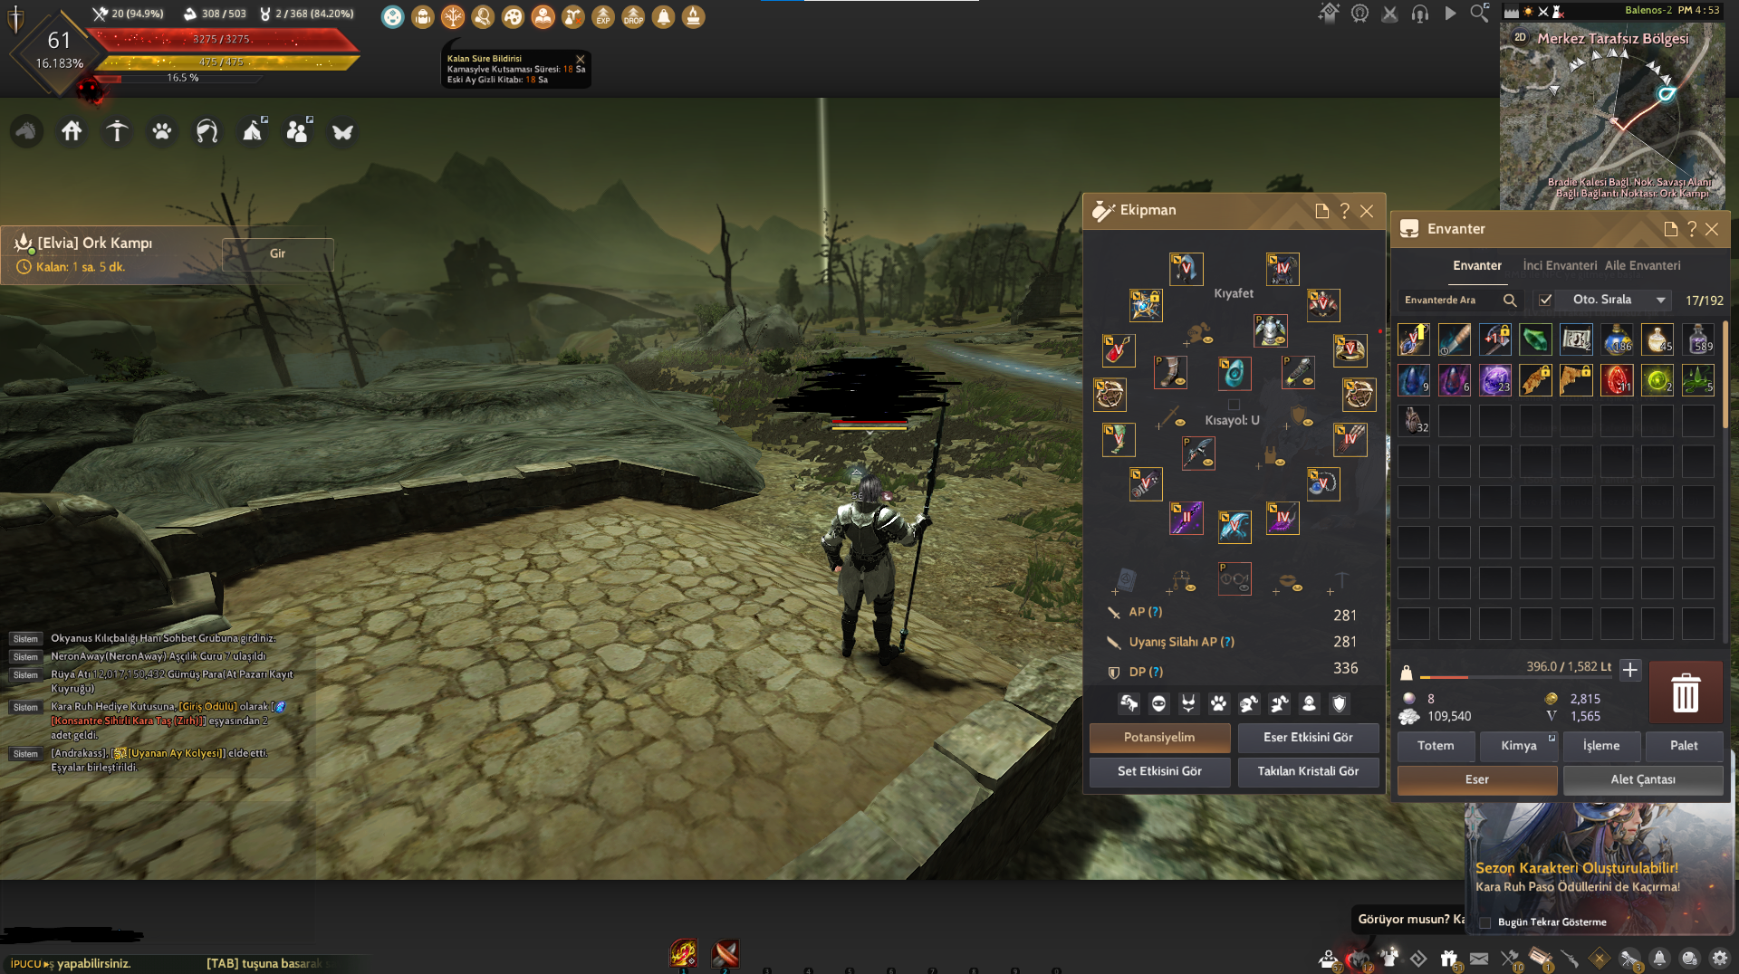Open the horse mount icon

[26, 132]
